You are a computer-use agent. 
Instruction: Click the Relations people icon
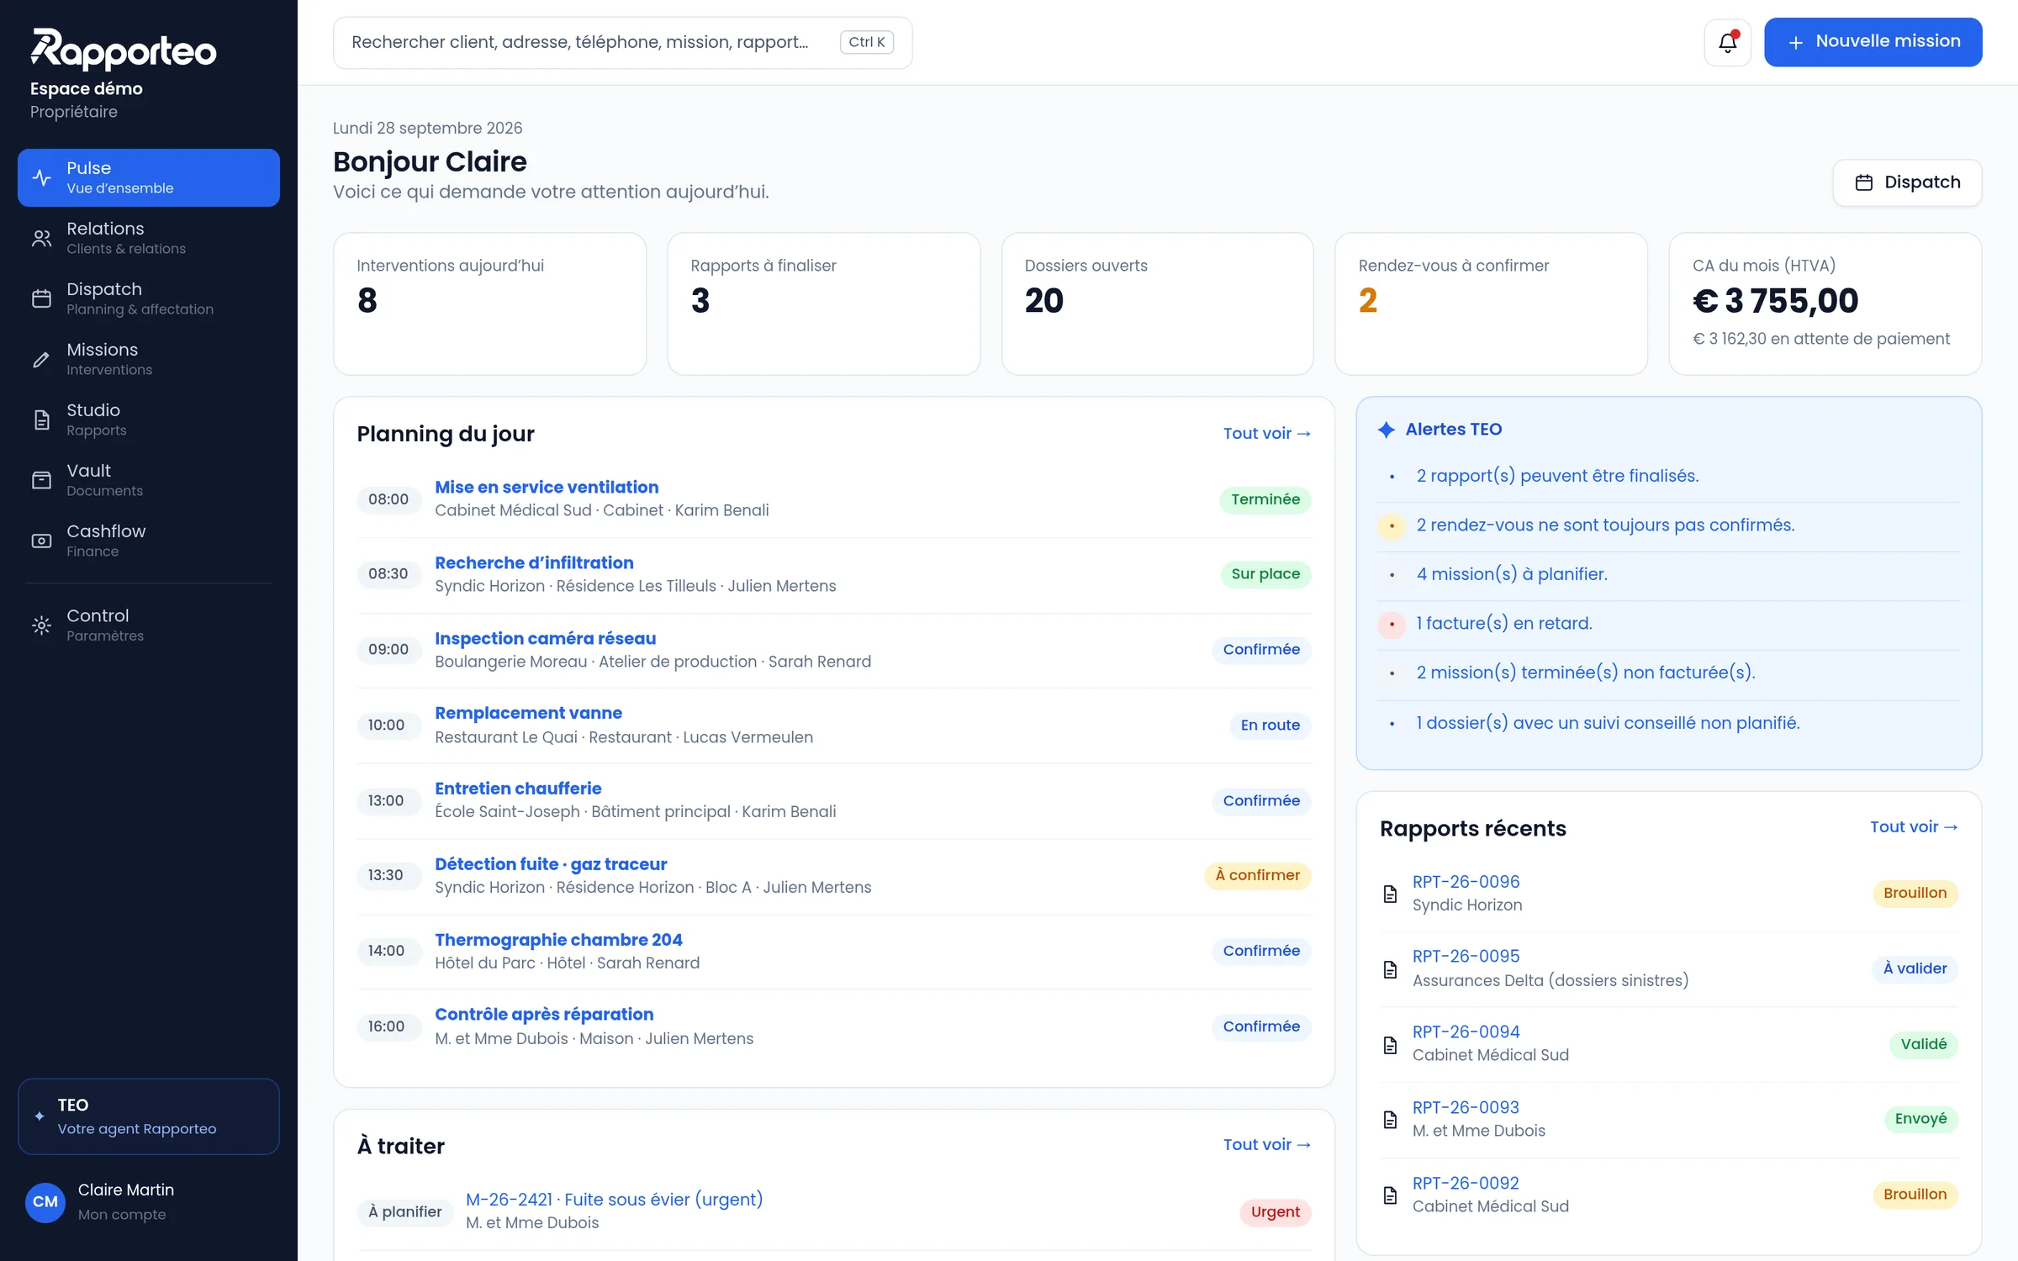coord(41,239)
